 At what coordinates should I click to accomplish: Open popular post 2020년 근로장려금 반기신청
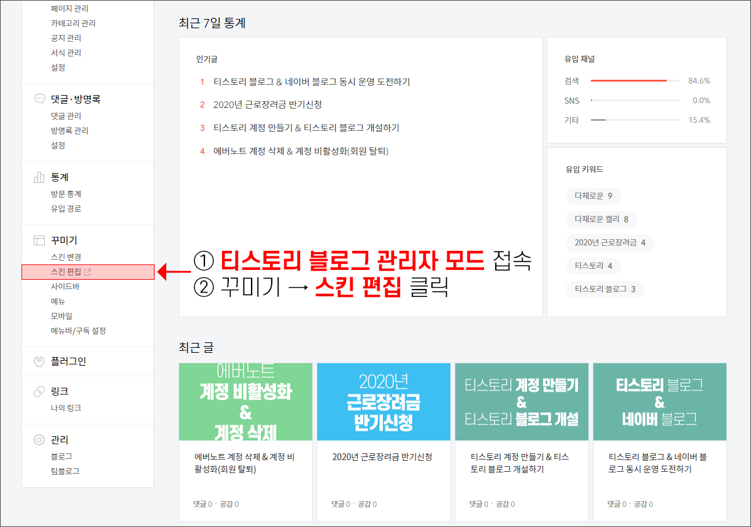[268, 105]
